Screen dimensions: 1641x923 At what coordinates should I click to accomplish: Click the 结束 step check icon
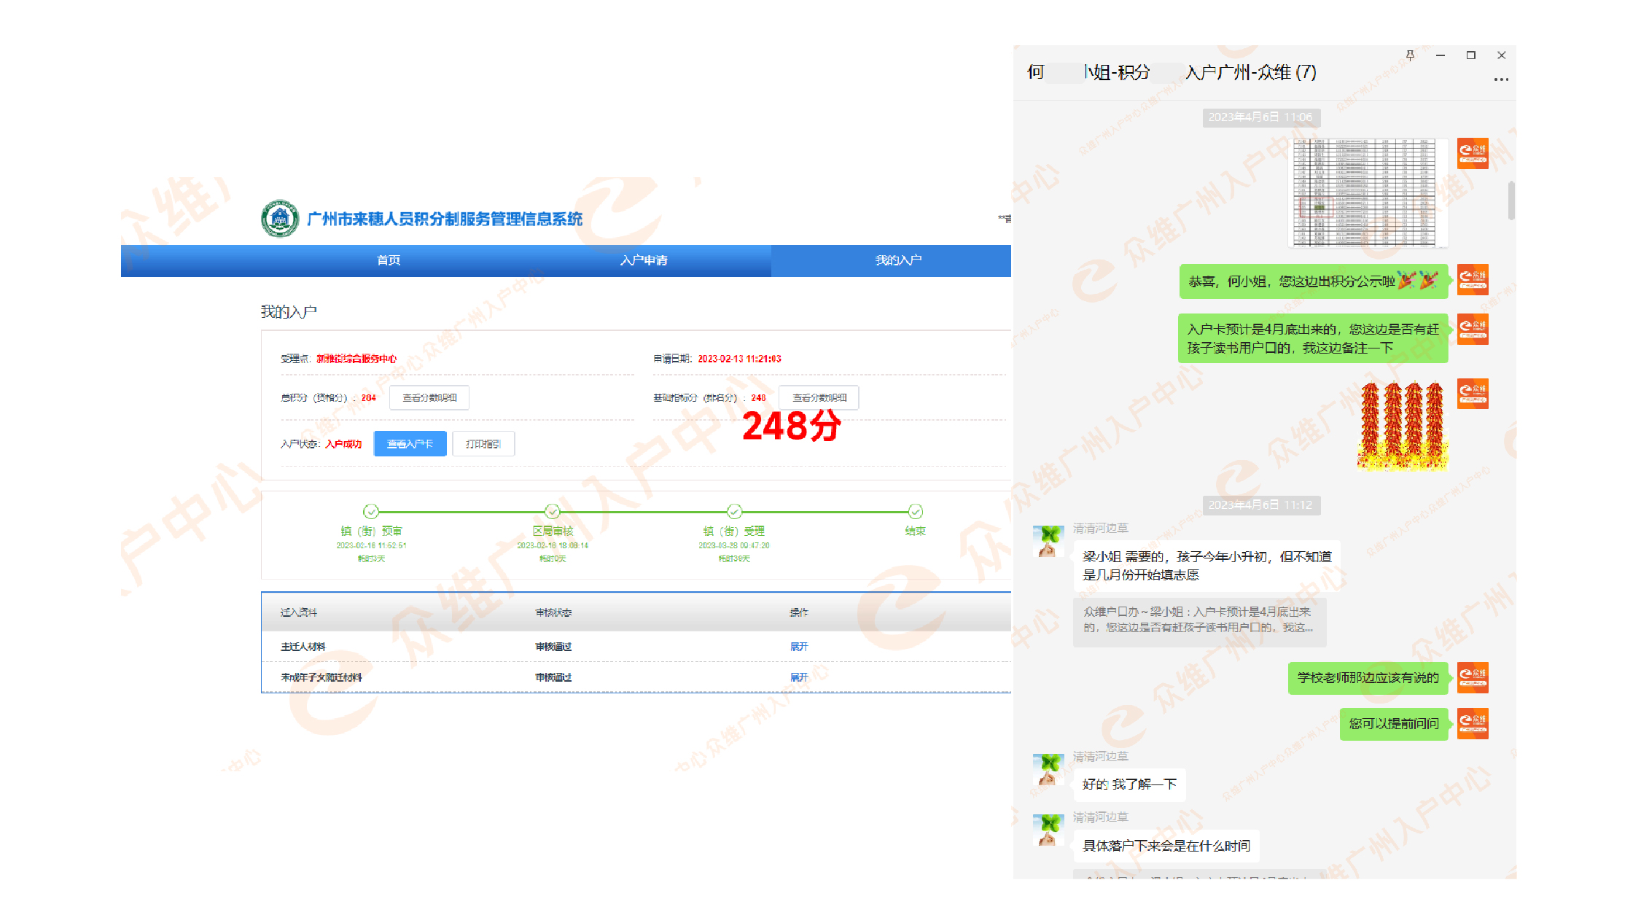point(916,511)
